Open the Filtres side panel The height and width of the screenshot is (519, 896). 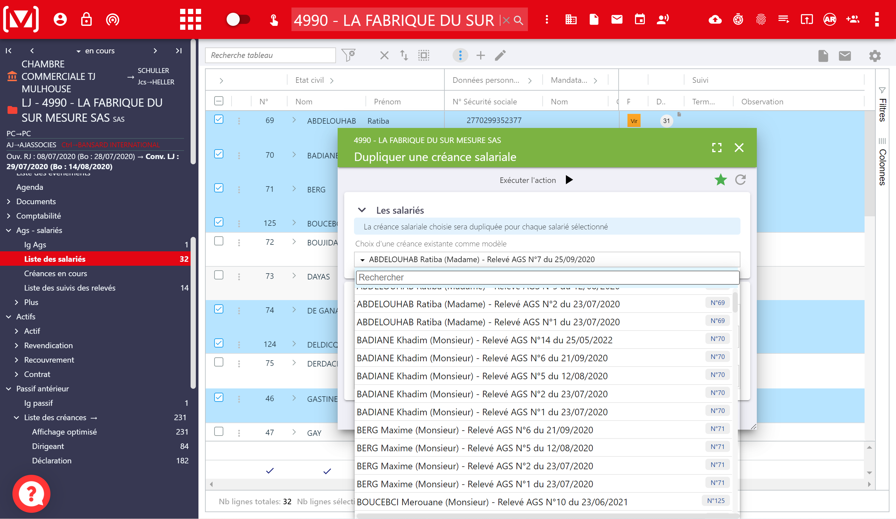882,105
